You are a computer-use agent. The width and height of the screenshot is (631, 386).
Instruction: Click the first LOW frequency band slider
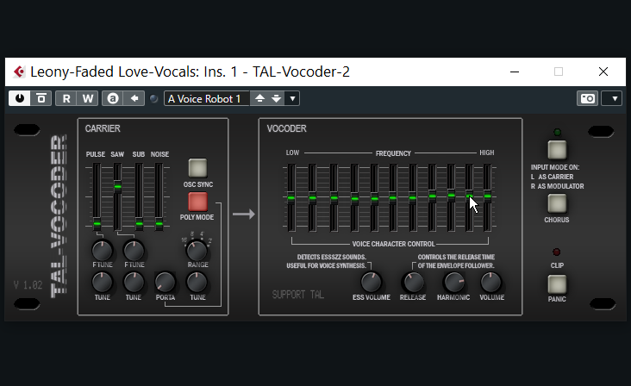pyautogui.click(x=291, y=197)
